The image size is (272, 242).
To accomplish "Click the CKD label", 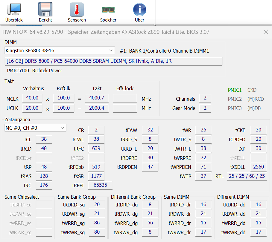I will (x=252, y=90).
